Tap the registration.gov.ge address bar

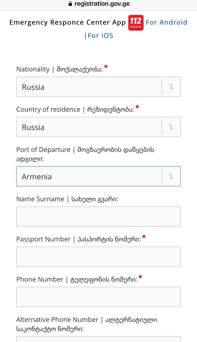click(x=99, y=4)
